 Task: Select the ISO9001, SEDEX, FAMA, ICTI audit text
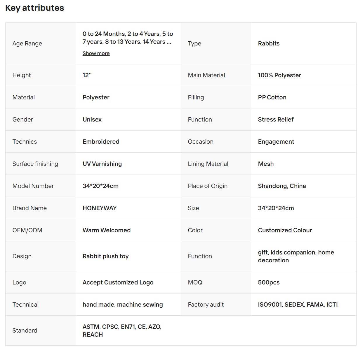[298, 305]
